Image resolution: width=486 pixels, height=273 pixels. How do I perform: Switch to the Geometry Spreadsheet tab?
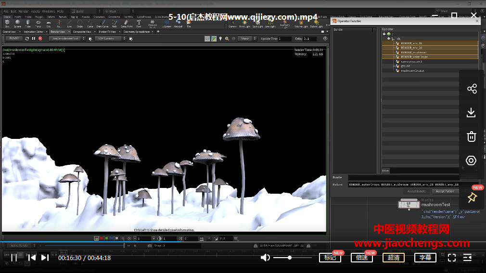(x=136, y=32)
